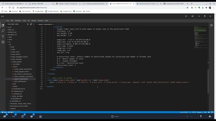
Task: Click the editor minimap preview
Action: (201, 37)
